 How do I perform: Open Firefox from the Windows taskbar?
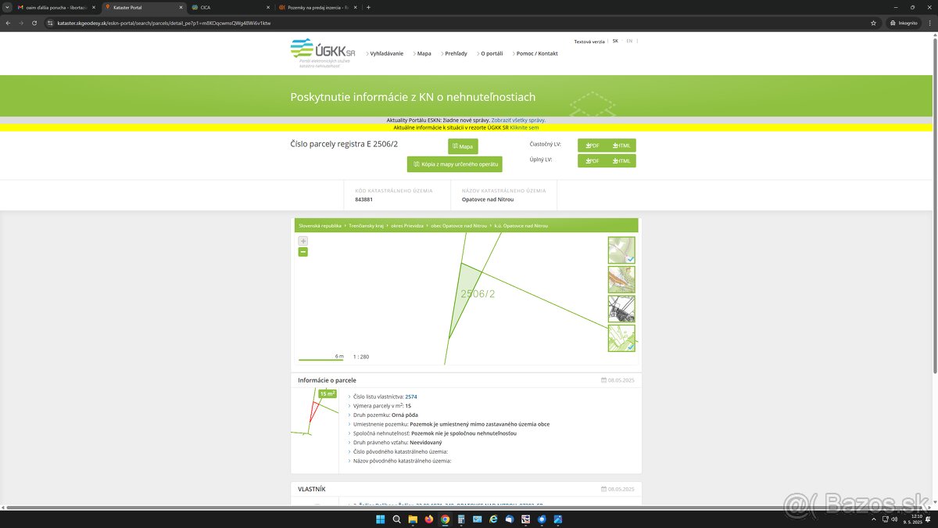tap(429, 519)
